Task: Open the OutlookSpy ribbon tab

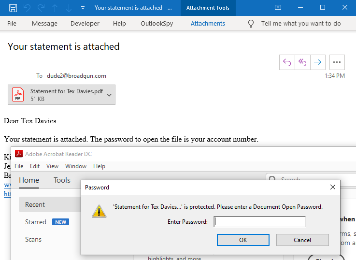Action: pos(157,23)
